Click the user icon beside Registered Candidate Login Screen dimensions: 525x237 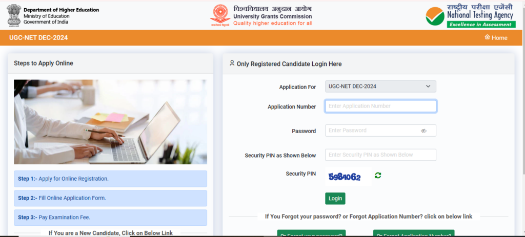click(x=232, y=63)
